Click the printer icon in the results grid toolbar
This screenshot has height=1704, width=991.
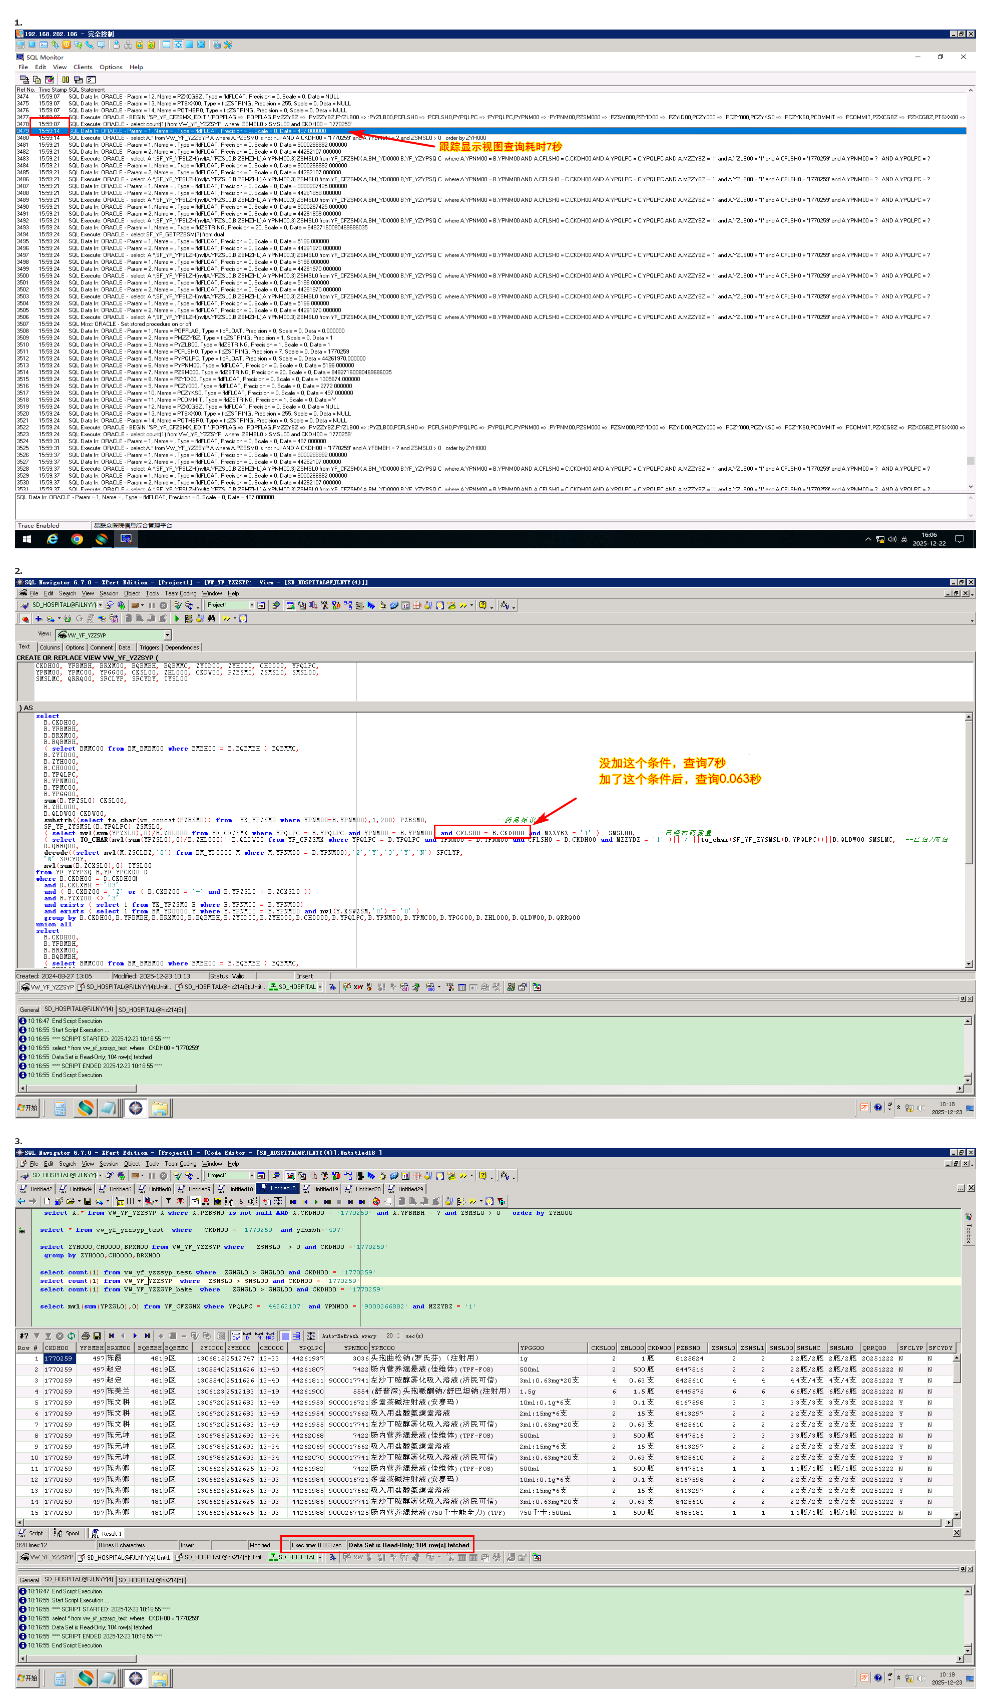click(x=85, y=1336)
